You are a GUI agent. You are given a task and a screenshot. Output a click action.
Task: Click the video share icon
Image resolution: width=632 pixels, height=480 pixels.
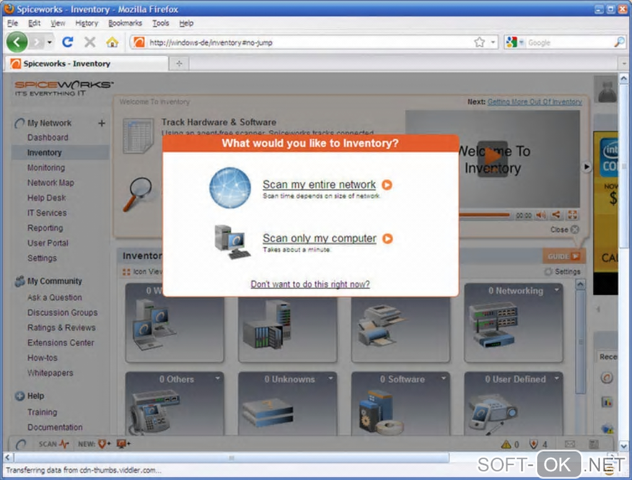tap(556, 215)
